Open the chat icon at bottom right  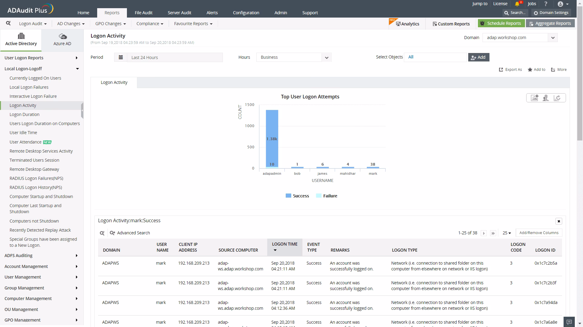coord(569,322)
